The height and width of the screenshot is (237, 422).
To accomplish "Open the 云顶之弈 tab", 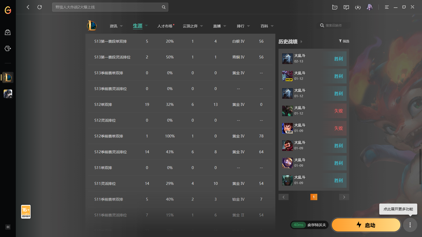I will click(x=190, y=26).
